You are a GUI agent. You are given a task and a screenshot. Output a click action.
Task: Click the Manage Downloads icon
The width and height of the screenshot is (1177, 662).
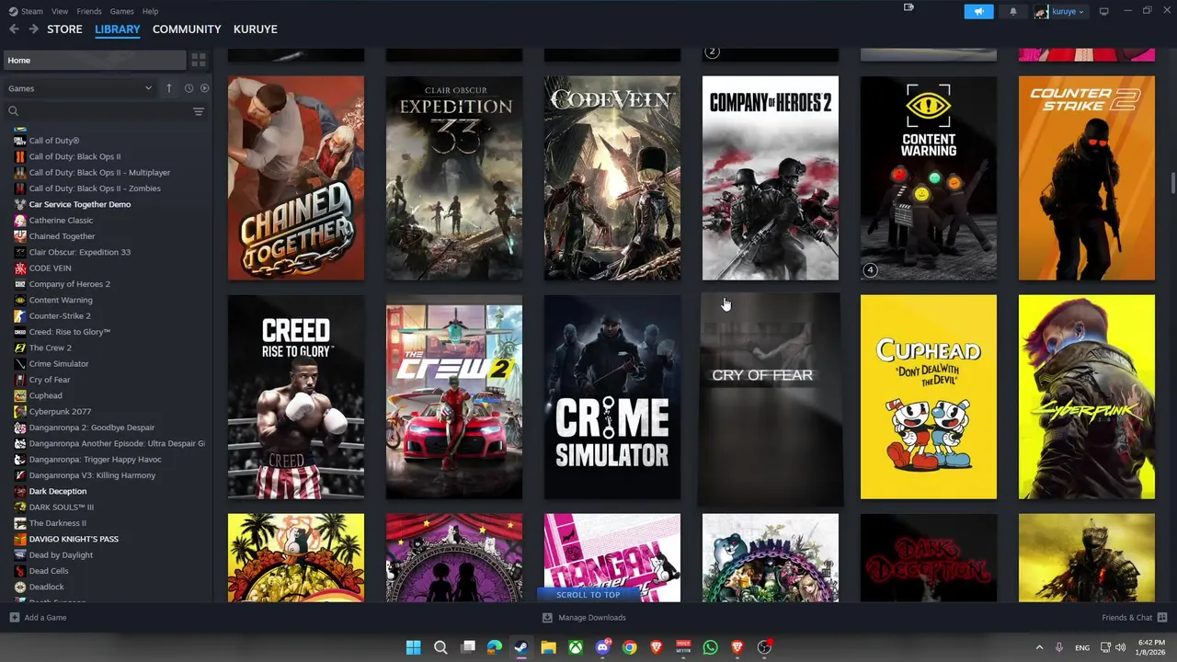[x=547, y=618]
